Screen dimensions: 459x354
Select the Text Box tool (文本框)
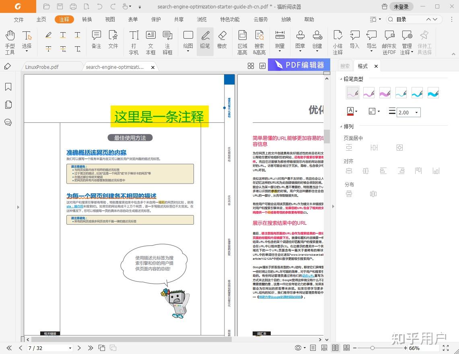[x=151, y=43]
